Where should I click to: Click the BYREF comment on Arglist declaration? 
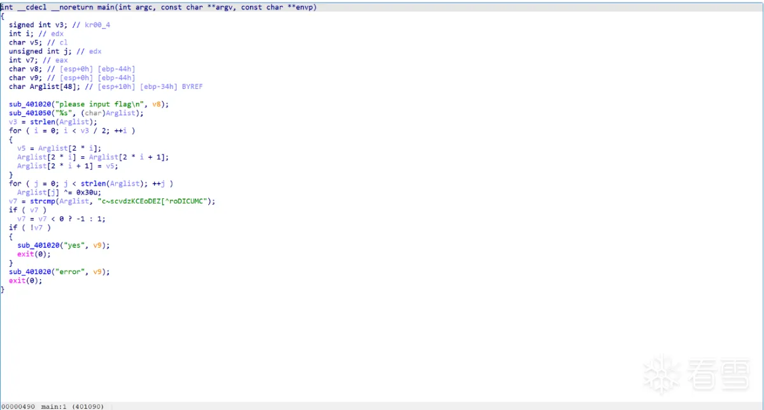(192, 87)
